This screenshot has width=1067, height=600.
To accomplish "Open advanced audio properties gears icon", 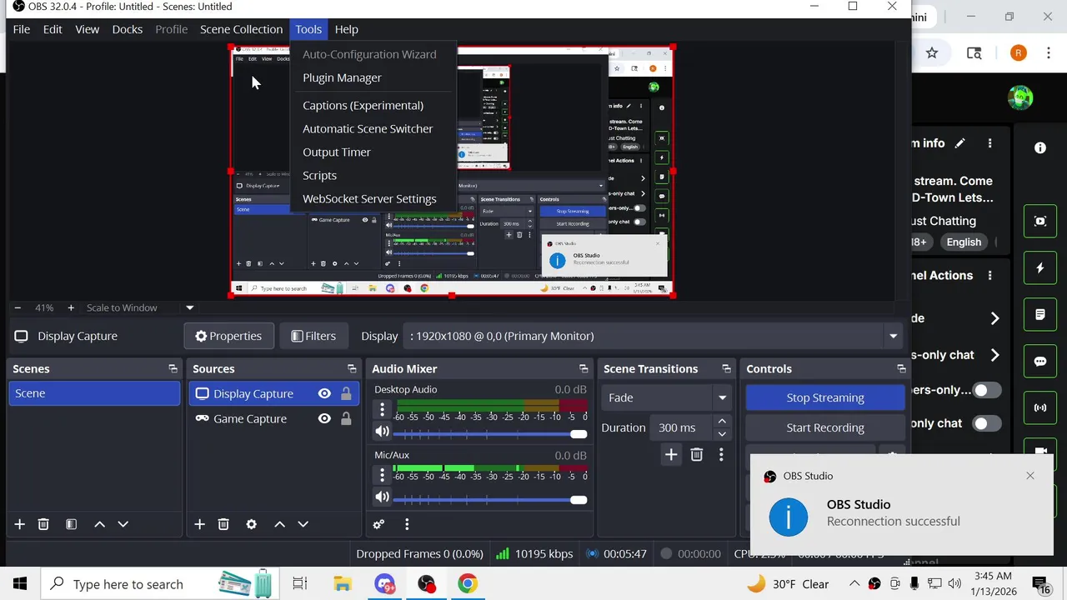I will pos(378,524).
